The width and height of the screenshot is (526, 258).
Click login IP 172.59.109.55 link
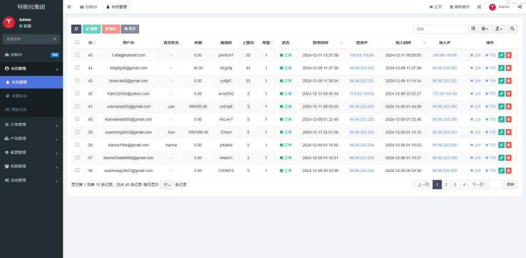click(362, 94)
